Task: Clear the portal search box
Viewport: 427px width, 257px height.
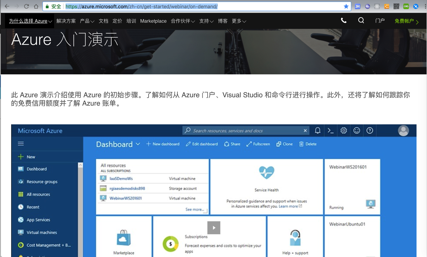Action: tap(305, 131)
